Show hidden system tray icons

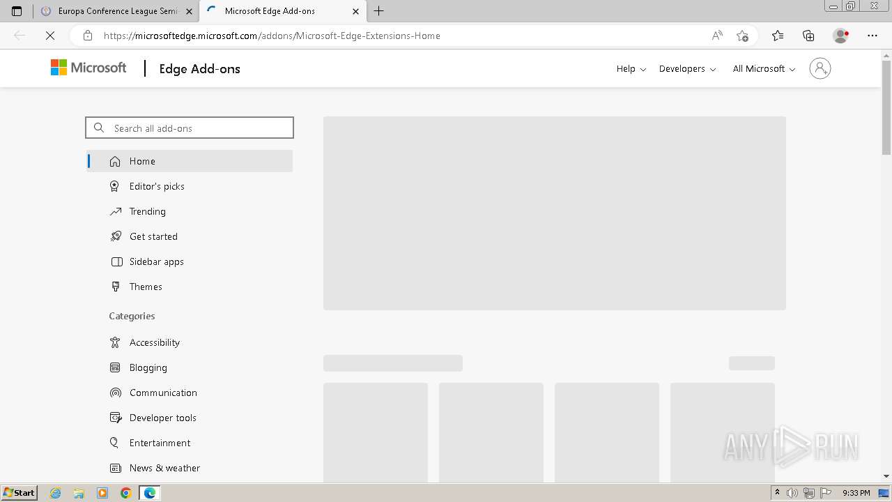[x=777, y=493]
